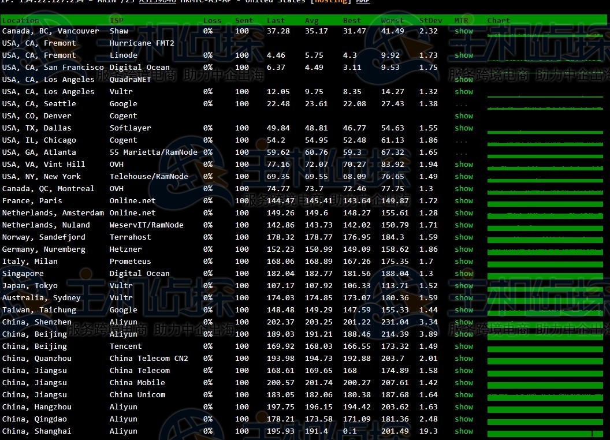This screenshot has width=610, height=440.
Task: Show MTR for Denver Cogent row
Action: tap(463, 116)
